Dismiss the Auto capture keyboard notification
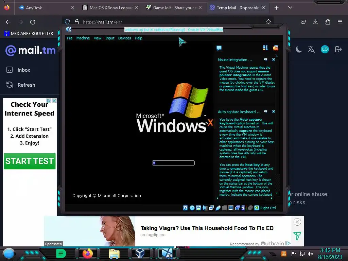Image resolution: width=348 pixels, height=261 pixels. (x=274, y=111)
